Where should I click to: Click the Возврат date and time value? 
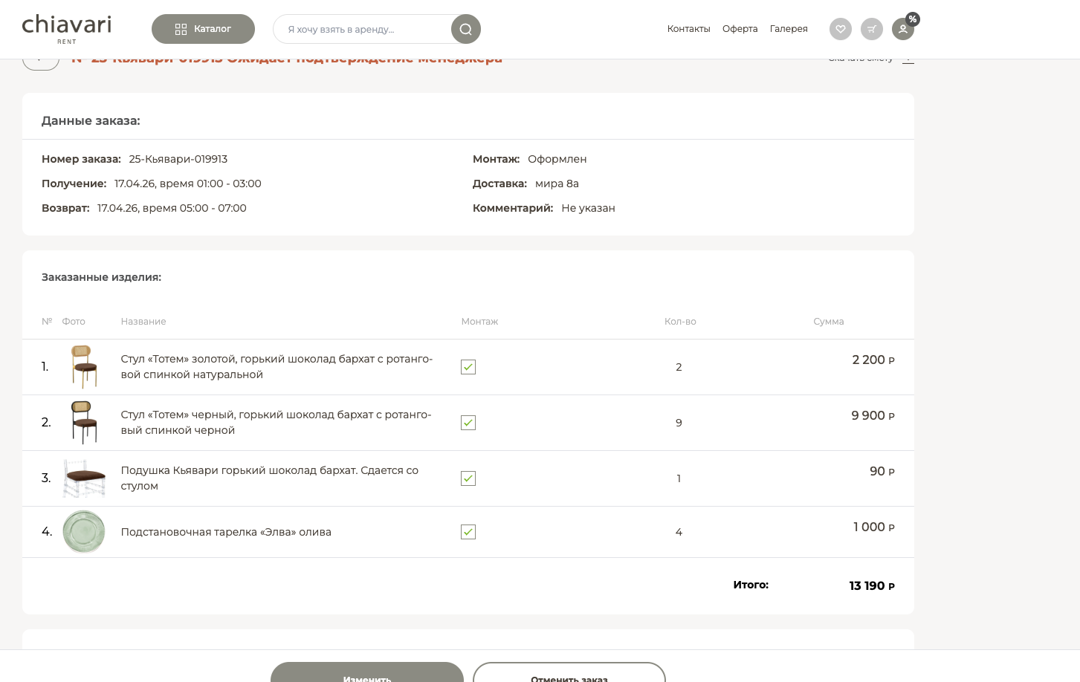[x=172, y=208]
